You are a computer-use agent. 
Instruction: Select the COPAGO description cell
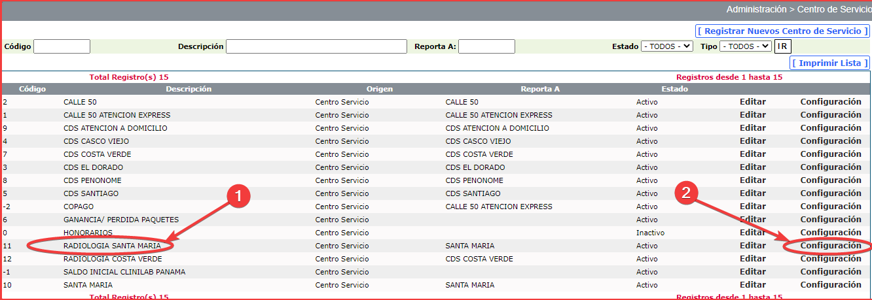[x=79, y=207]
